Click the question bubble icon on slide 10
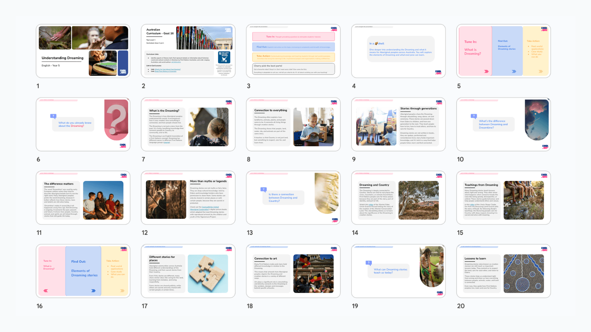Image resolution: width=591 pixels, height=332 pixels. coord(474,116)
